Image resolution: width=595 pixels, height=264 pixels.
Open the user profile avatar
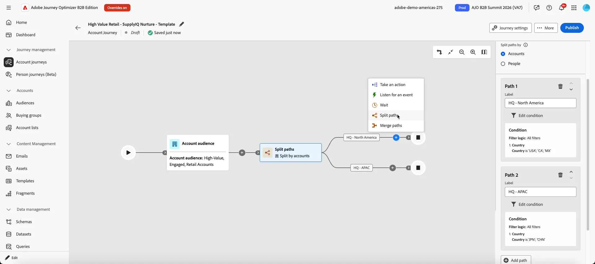586,8
